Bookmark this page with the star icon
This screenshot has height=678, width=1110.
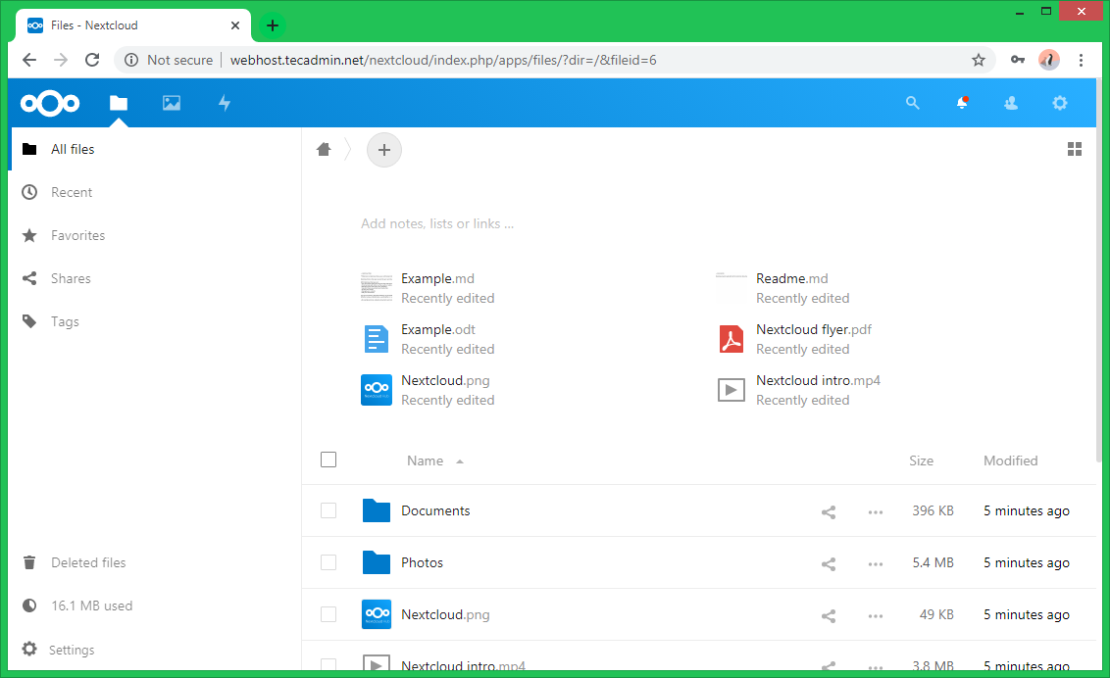tap(979, 60)
